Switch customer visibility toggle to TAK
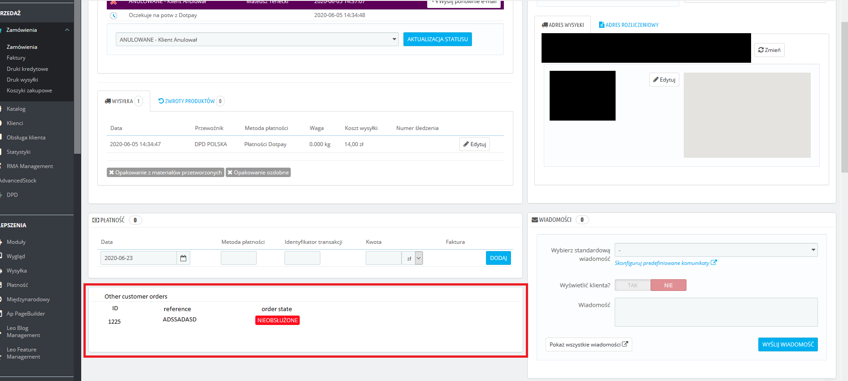The width and height of the screenshot is (848, 381). coord(633,285)
